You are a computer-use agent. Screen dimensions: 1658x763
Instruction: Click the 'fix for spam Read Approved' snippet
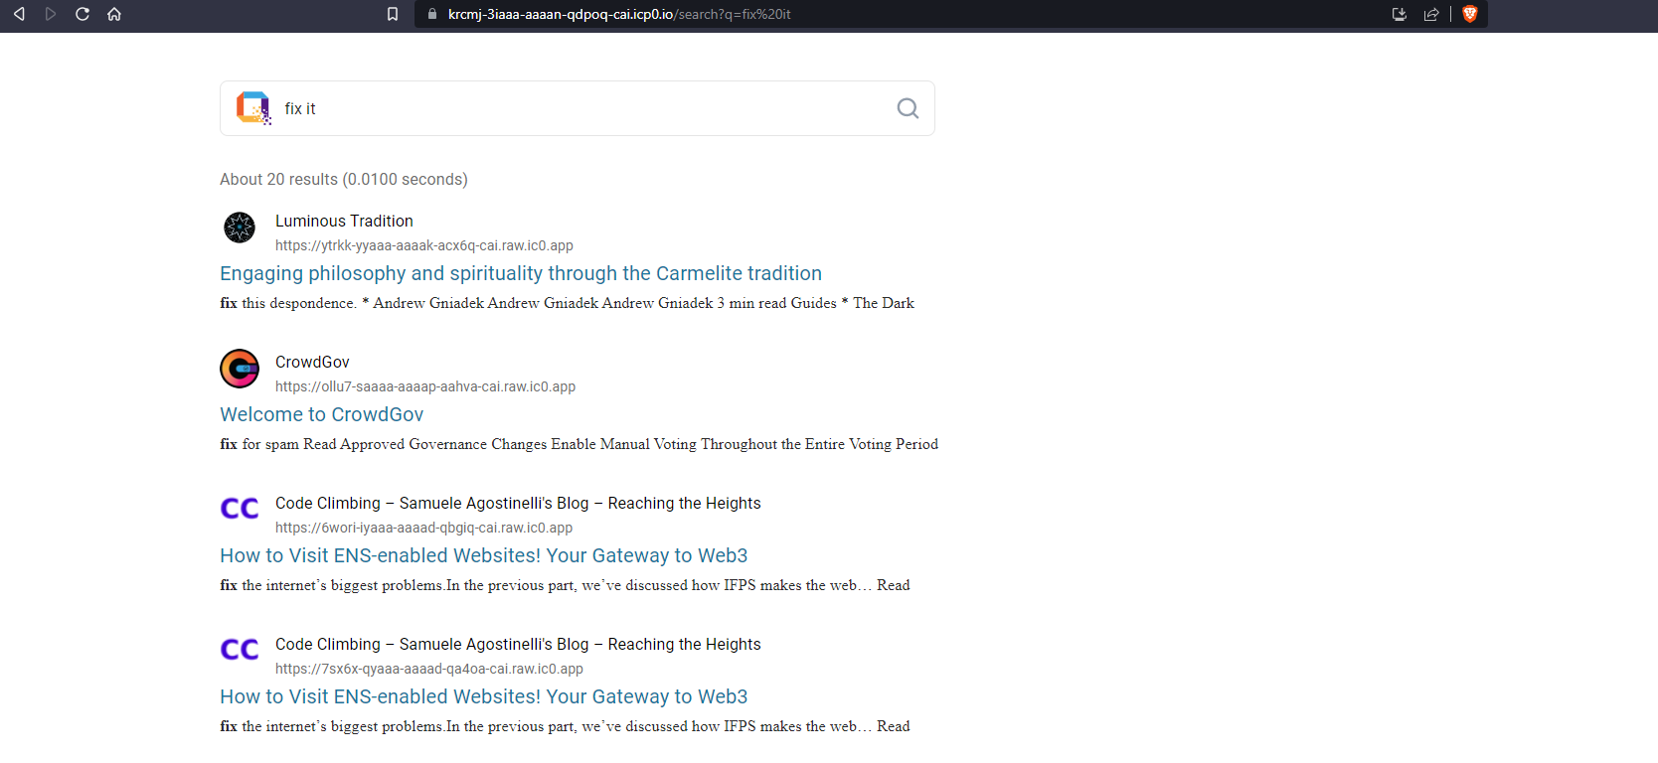(579, 444)
